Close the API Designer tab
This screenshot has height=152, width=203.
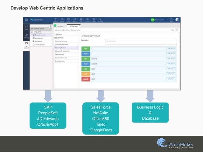pos(80,26)
